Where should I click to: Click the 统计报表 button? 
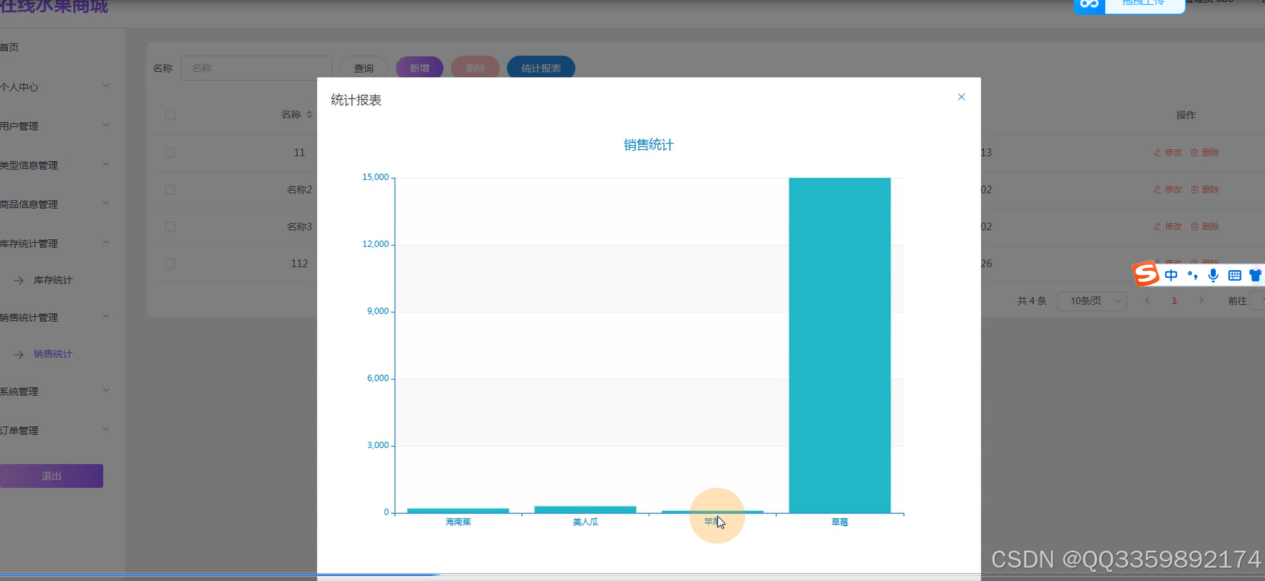coord(541,68)
